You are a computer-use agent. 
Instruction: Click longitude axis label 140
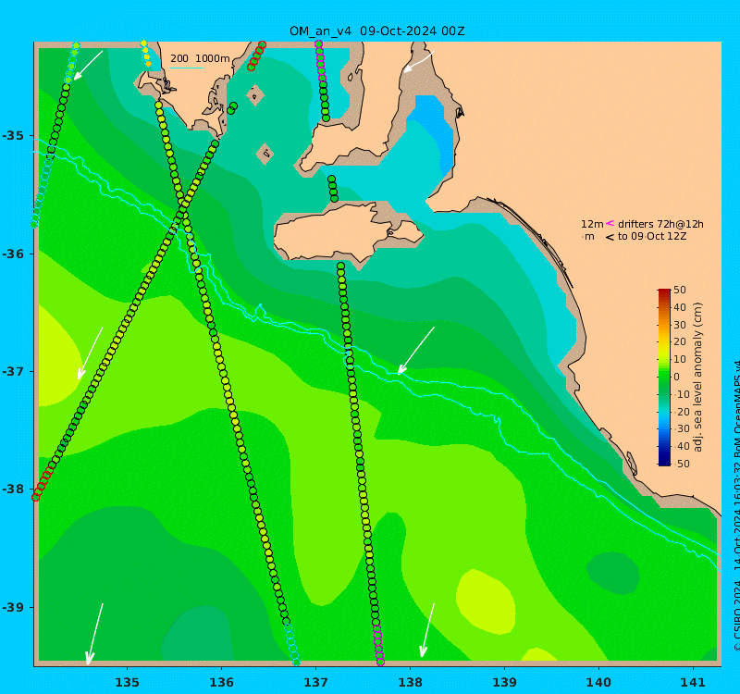598,682
